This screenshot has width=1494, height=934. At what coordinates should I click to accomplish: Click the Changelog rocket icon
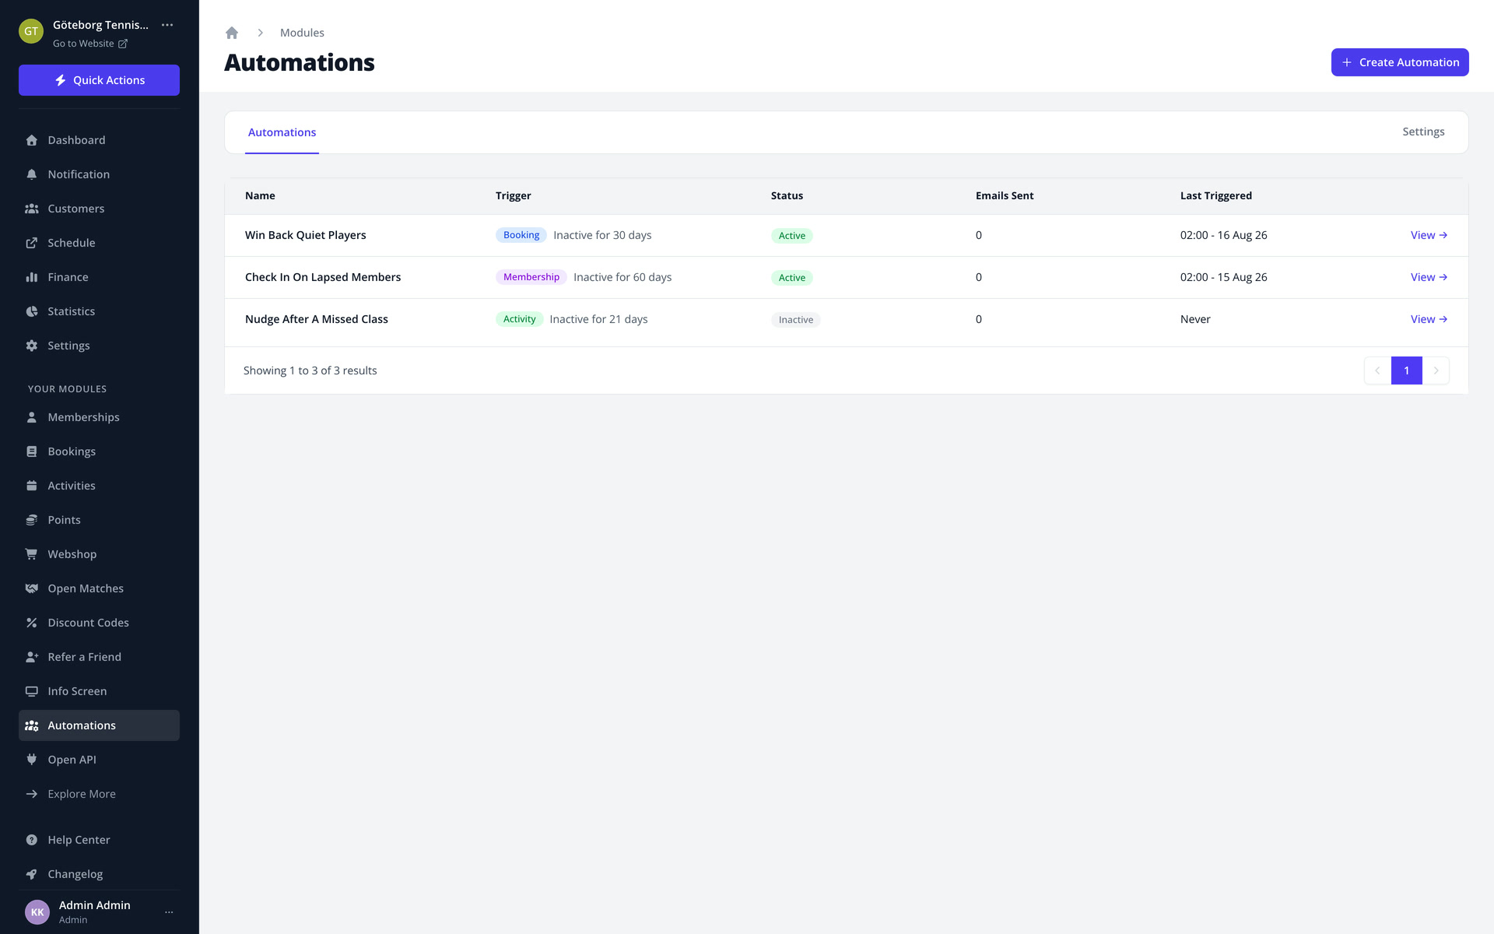32,874
